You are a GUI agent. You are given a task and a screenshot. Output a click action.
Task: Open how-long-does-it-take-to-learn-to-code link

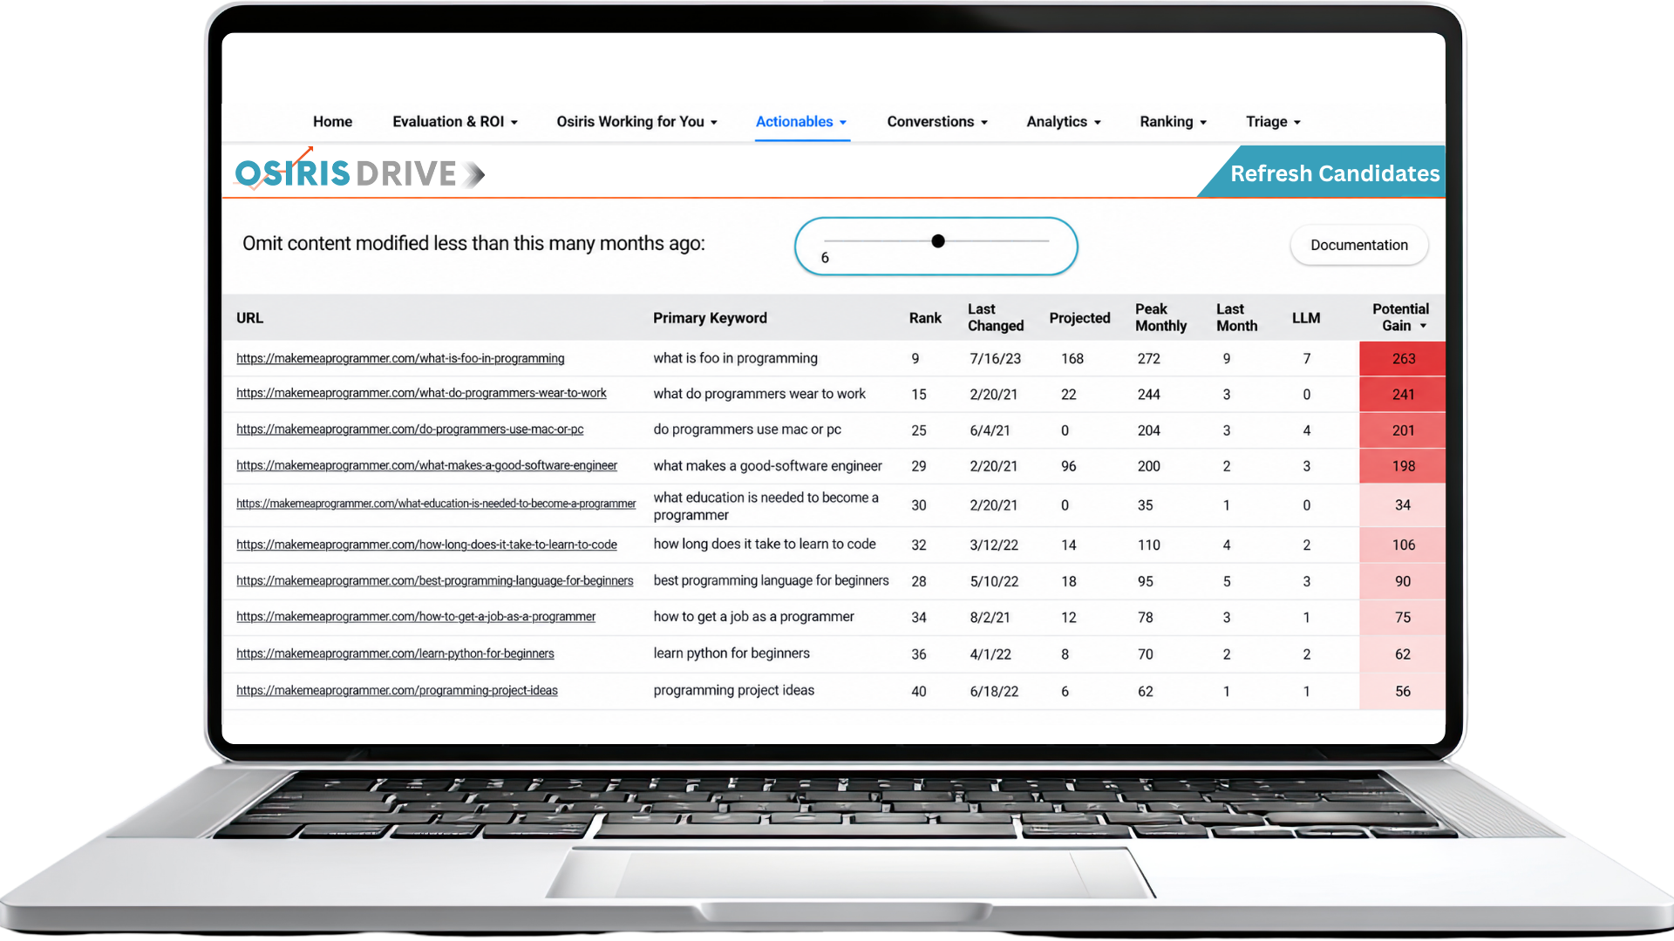coord(426,545)
